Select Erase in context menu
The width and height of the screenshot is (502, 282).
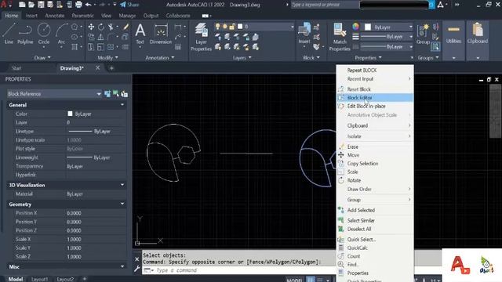click(x=375, y=146)
